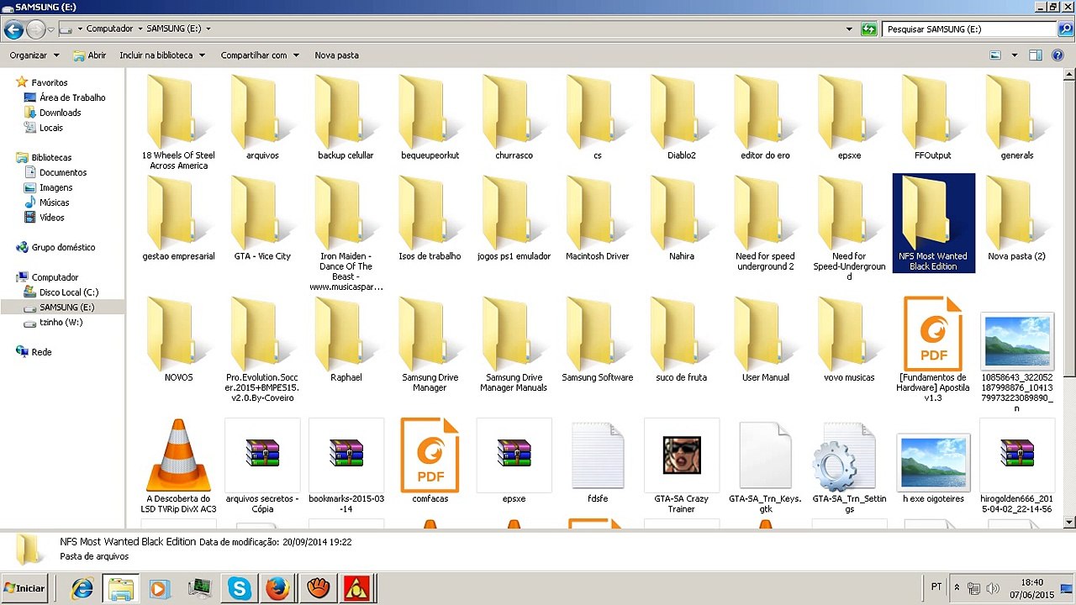Toggle the preview pane button
This screenshot has height=605, width=1076.
click(1036, 55)
